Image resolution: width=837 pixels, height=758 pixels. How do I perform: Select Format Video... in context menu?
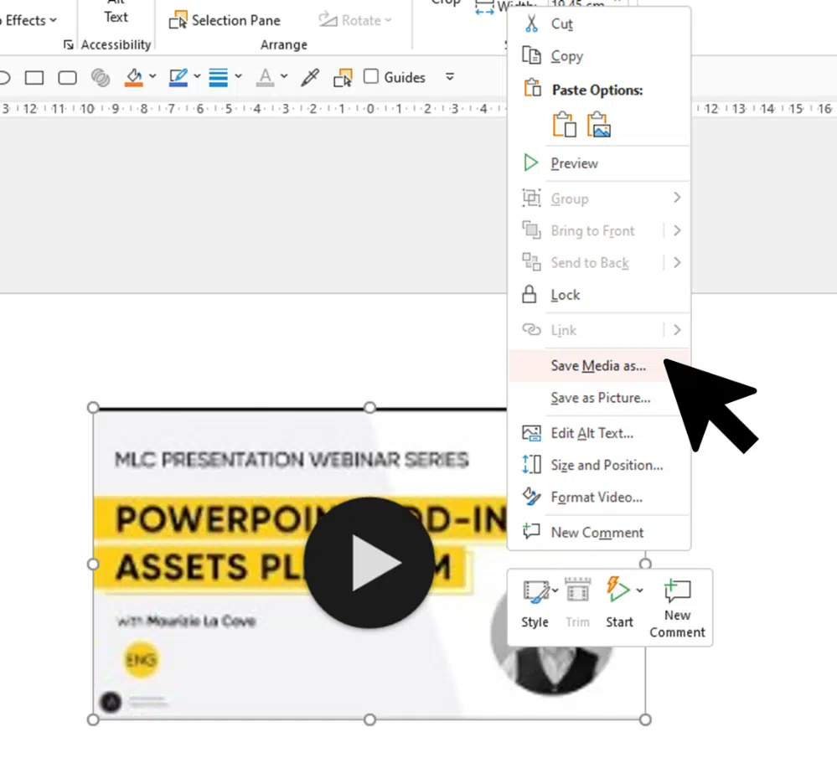coord(597,498)
